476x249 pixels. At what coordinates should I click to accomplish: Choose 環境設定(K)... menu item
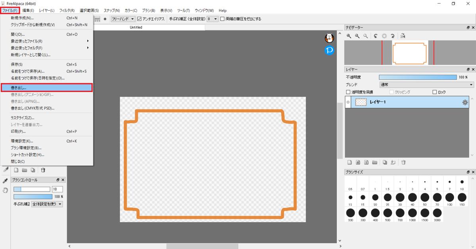pos(47,141)
